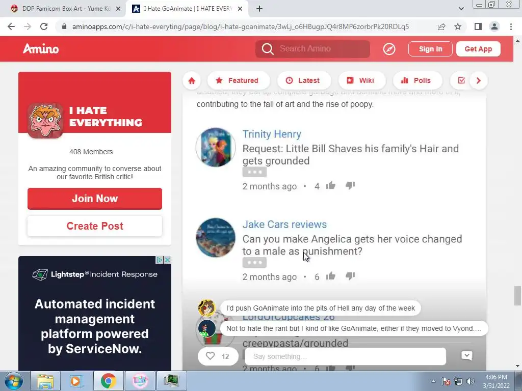This screenshot has width=522, height=391.
Task: Close the Lightstep advertisement
Action: click(168, 260)
